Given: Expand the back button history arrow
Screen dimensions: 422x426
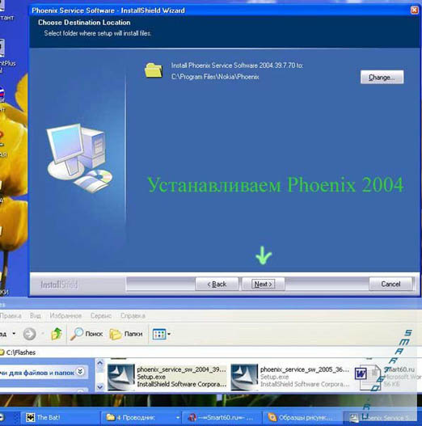Looking at the screenshot, I should pyautogui.click(x=14, y=333).
